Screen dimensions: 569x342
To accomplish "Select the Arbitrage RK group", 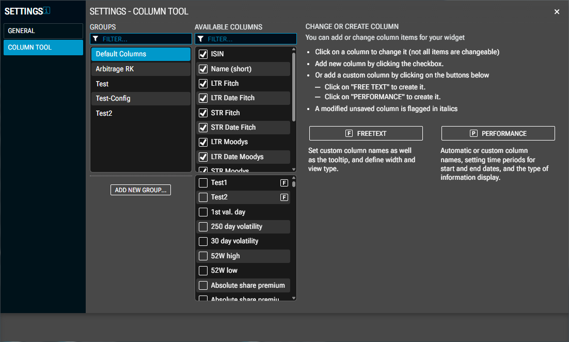I will 141,69.
